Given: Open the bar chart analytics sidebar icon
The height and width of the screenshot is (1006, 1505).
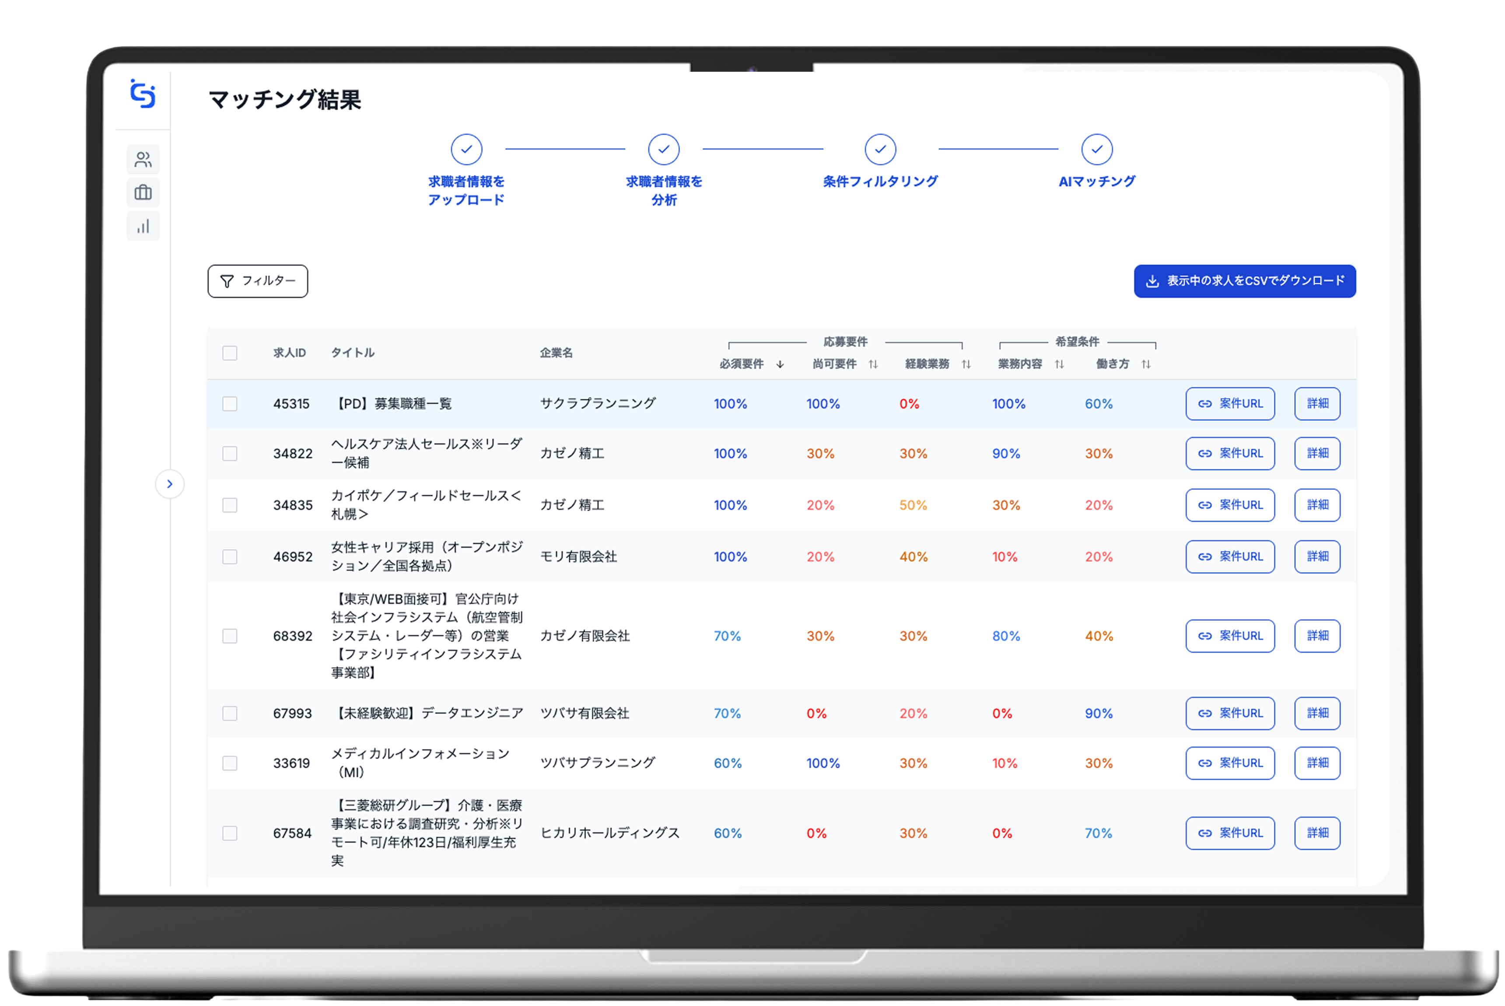Looking at the screenshot, I should click(x=143, y=226).
